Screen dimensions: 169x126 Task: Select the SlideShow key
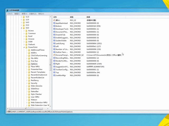[x=35, y=89]
